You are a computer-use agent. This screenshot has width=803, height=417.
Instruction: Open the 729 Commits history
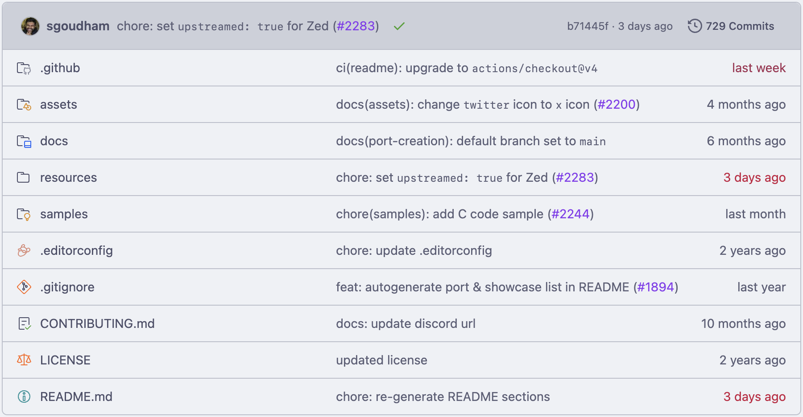point(731,26)
